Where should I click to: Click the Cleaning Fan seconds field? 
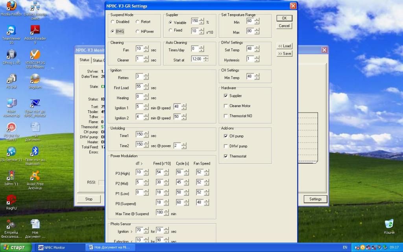(140, 49)
